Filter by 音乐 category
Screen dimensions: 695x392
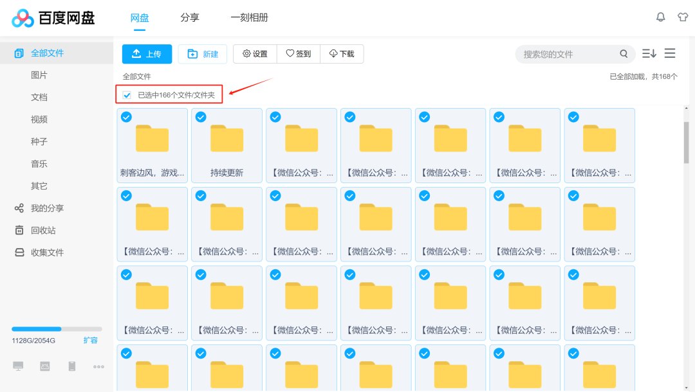[39, 164]
